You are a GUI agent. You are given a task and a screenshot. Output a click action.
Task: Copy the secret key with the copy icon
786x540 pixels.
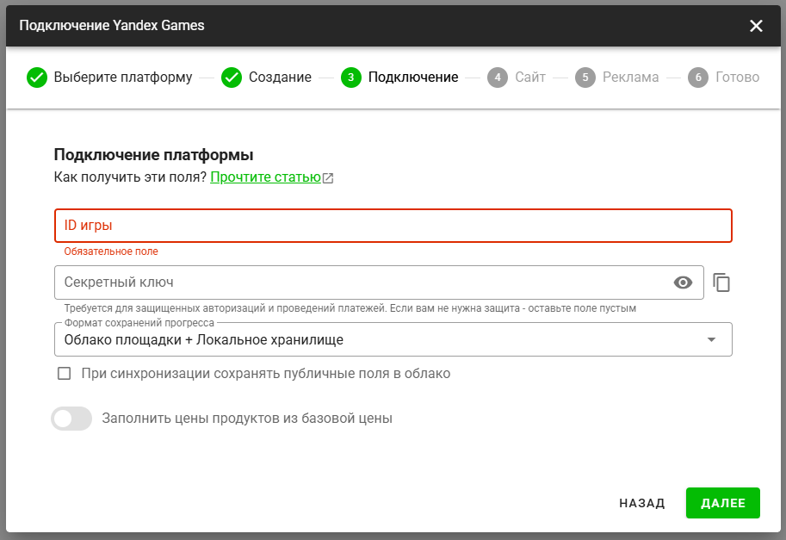click(x=721, y=282)
